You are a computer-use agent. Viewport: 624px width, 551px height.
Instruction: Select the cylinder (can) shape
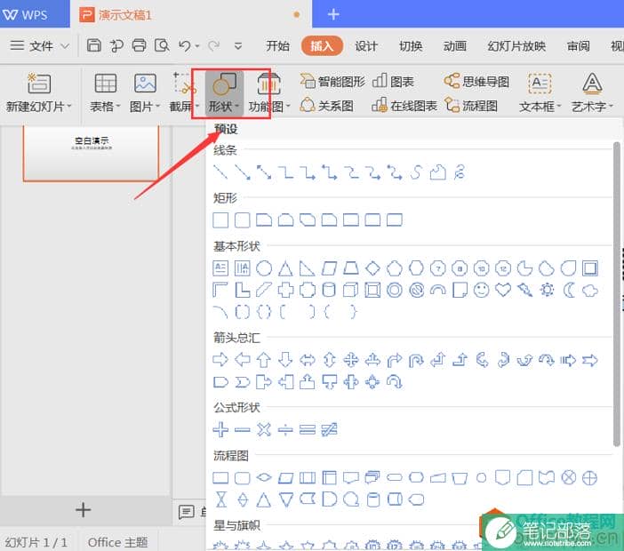tap(329, 290)
